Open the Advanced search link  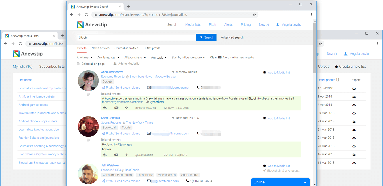coord(232,37)
